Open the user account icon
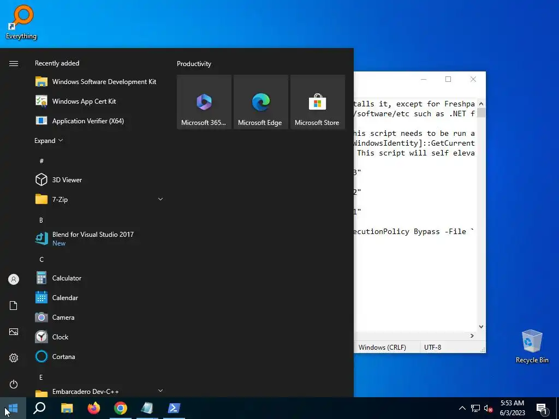 14,279
